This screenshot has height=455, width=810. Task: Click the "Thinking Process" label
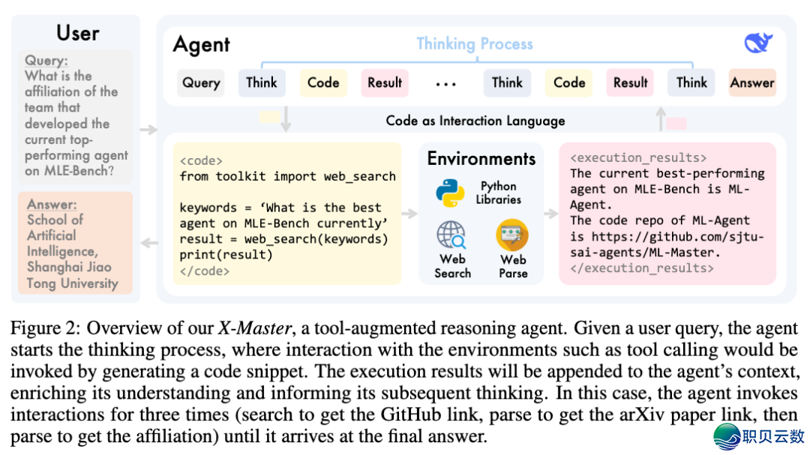tap(475, 44)
